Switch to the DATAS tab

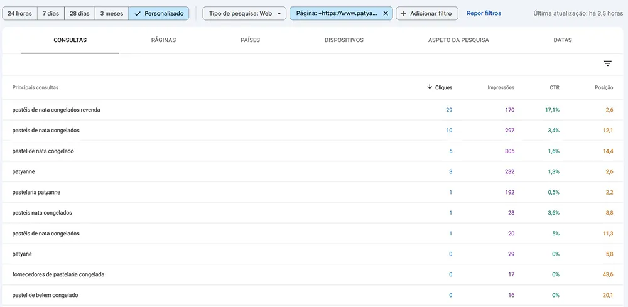(x=563, y=40)
